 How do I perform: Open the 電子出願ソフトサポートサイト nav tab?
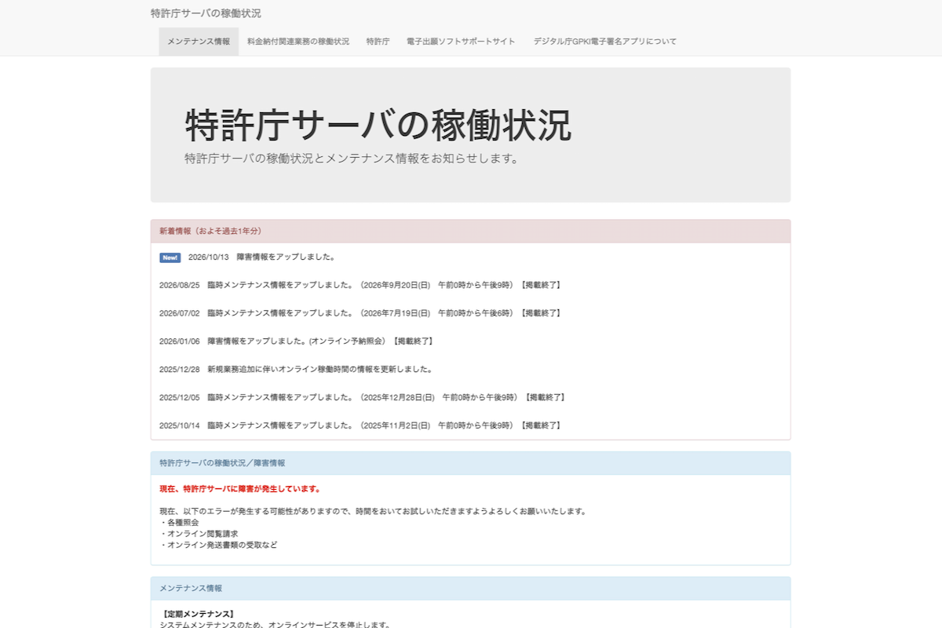tap(461, 42)
